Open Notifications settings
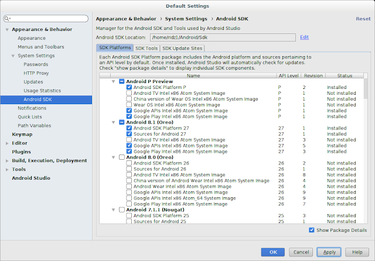 pyautogui.click(x=32, y=108)
